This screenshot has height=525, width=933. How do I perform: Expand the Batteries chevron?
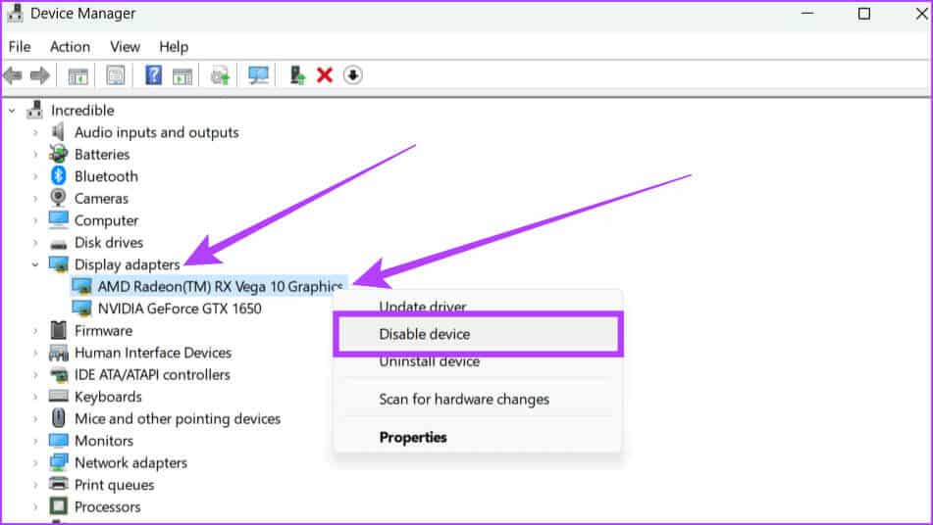coord(35,155)
